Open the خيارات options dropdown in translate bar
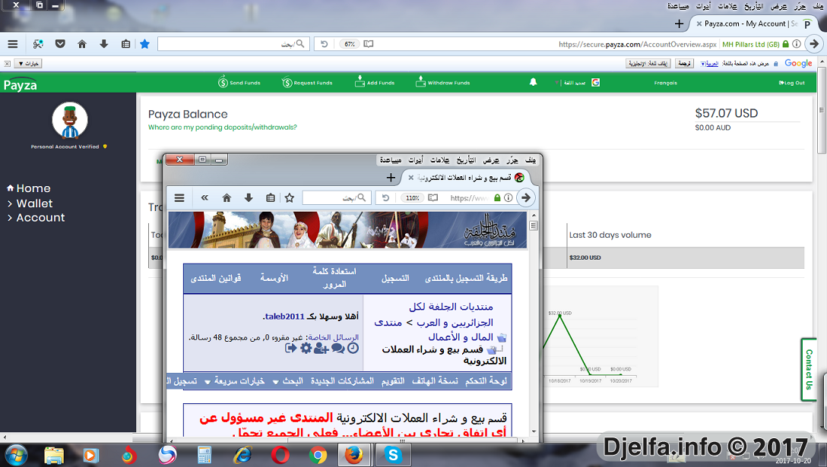827x467 pixels. (x=28, y=64)
